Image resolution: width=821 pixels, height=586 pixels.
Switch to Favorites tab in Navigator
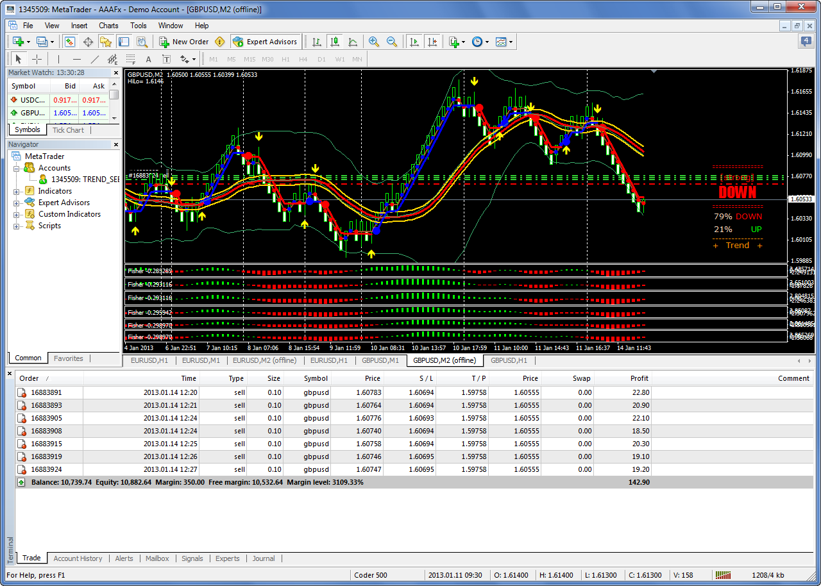[x=68, y=358]
